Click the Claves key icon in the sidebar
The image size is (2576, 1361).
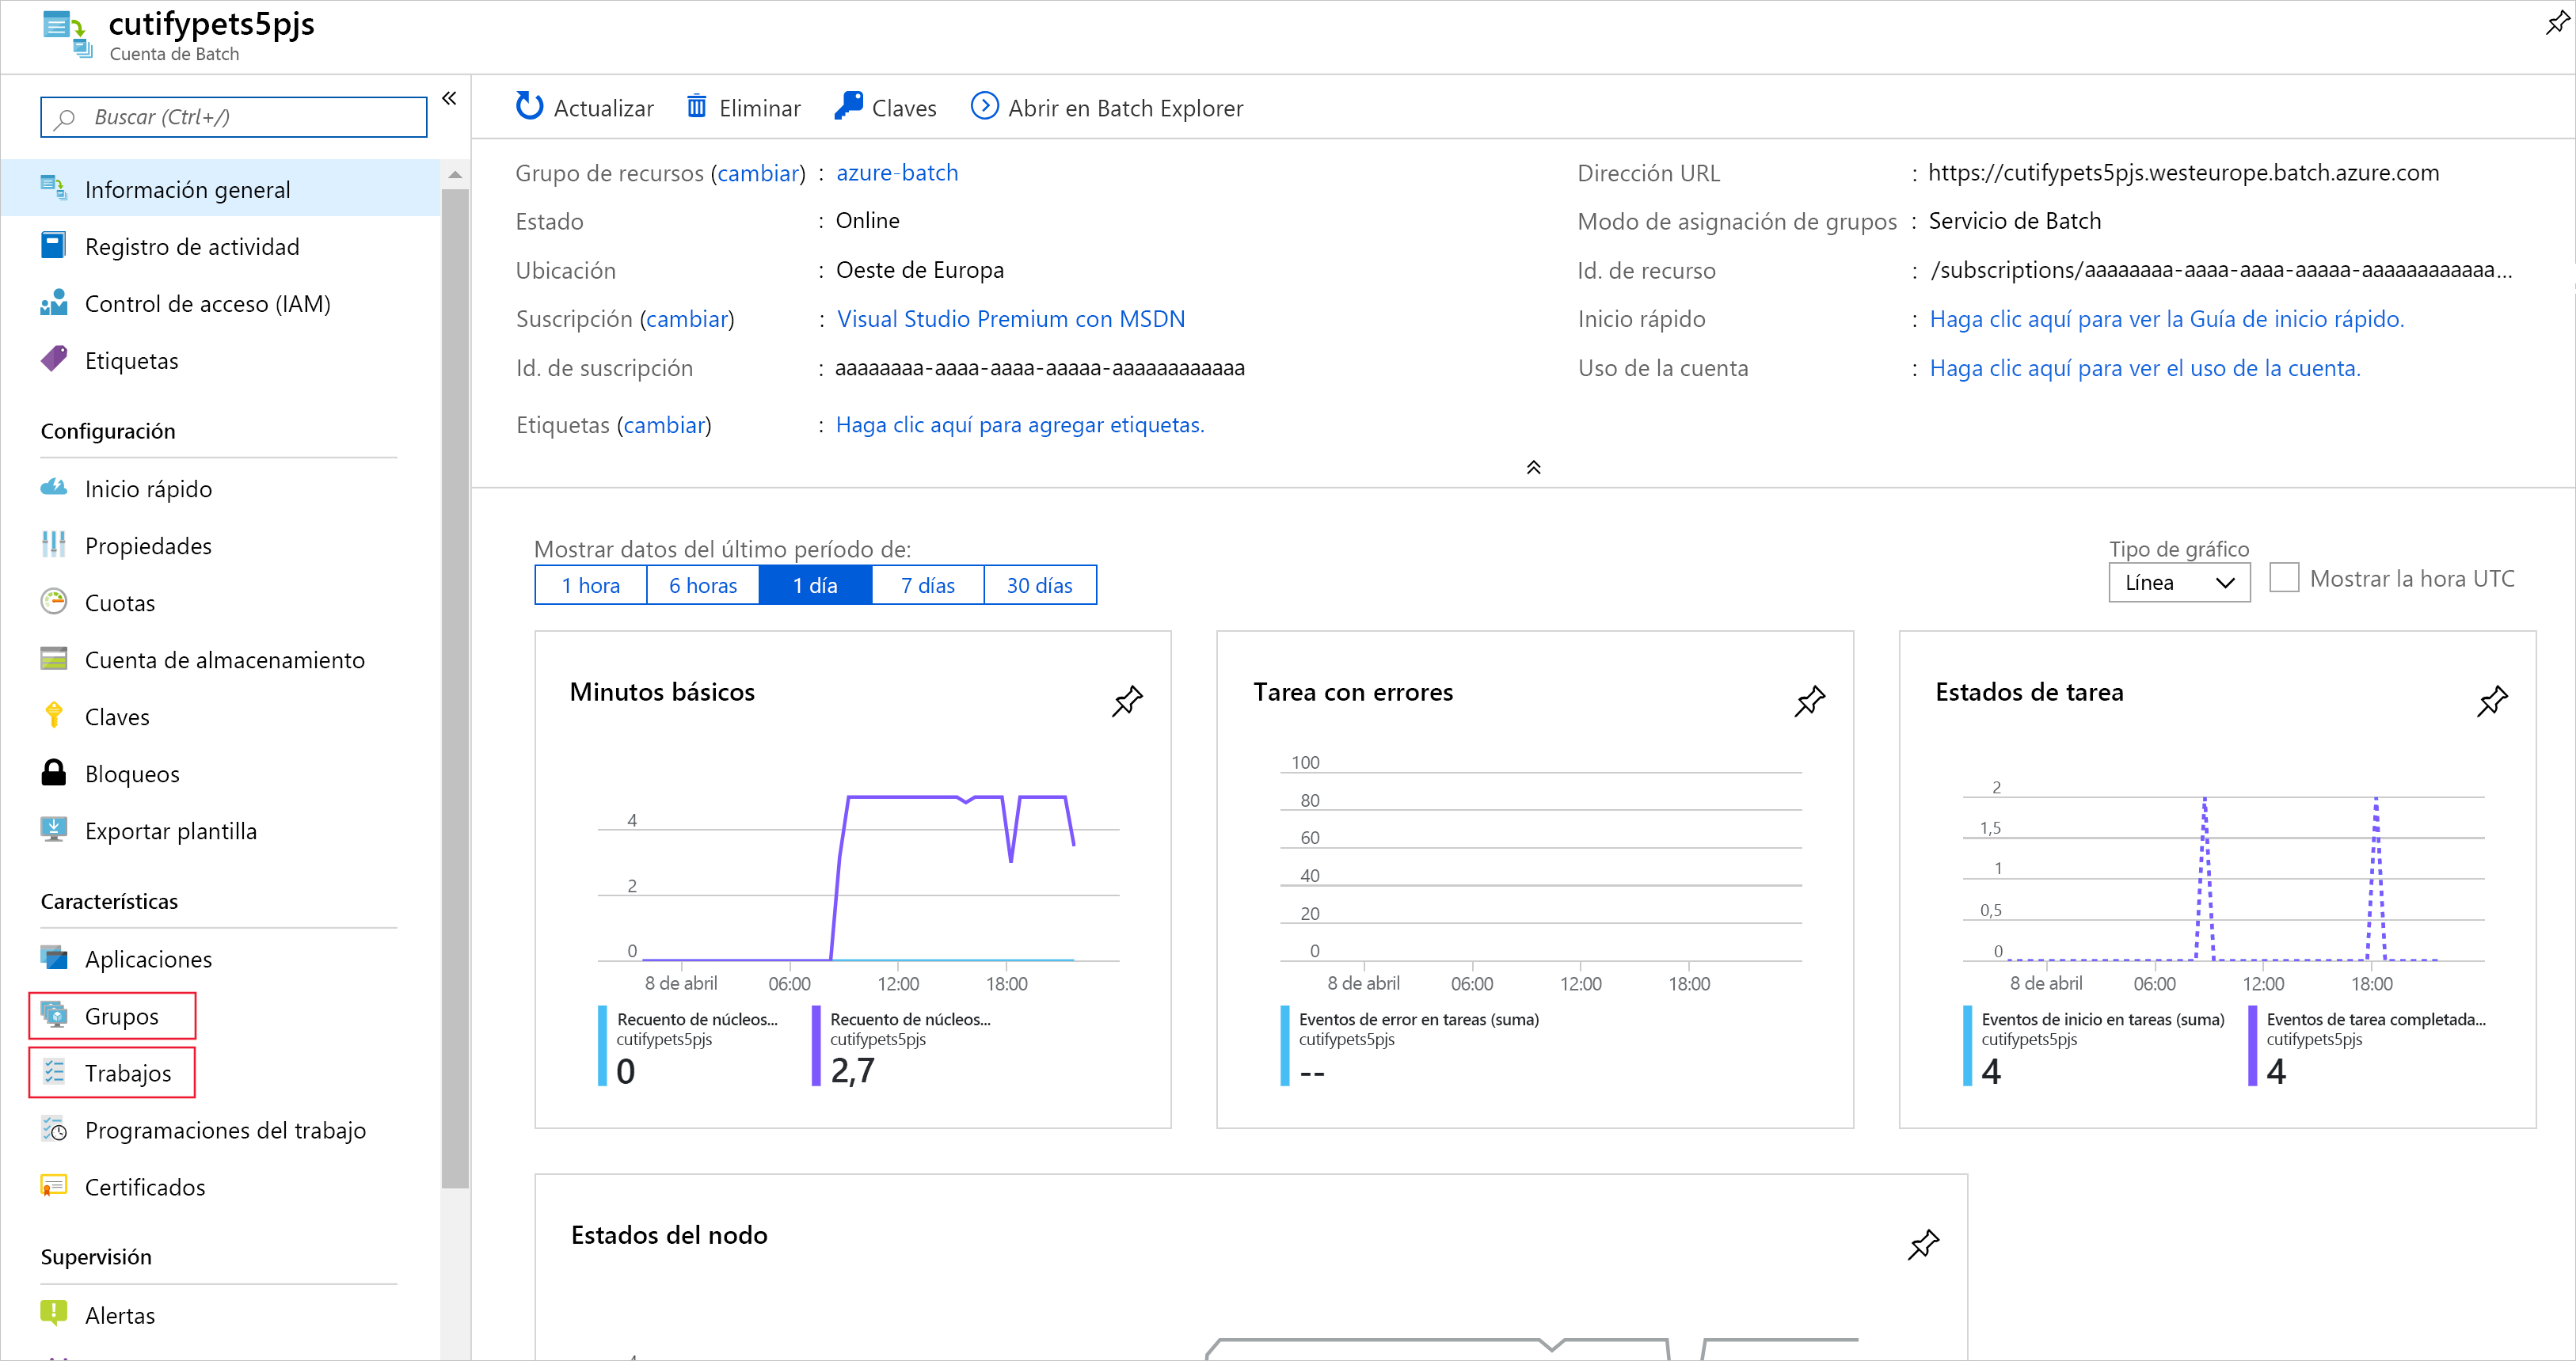54,716
